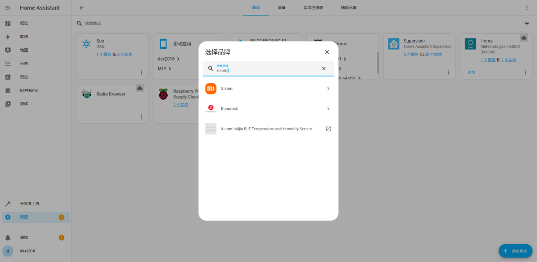537x262 pixels.
Task: Collapse sidebar with the hamburger menu icon
Action: (8, 7)
